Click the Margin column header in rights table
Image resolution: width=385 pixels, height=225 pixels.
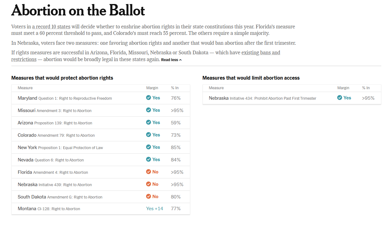click(x=152, y=88)
